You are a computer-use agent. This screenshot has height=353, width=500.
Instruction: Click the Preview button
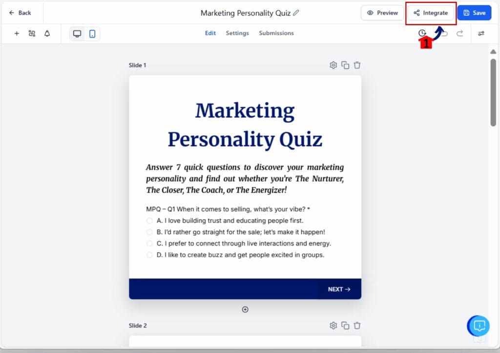382,13
